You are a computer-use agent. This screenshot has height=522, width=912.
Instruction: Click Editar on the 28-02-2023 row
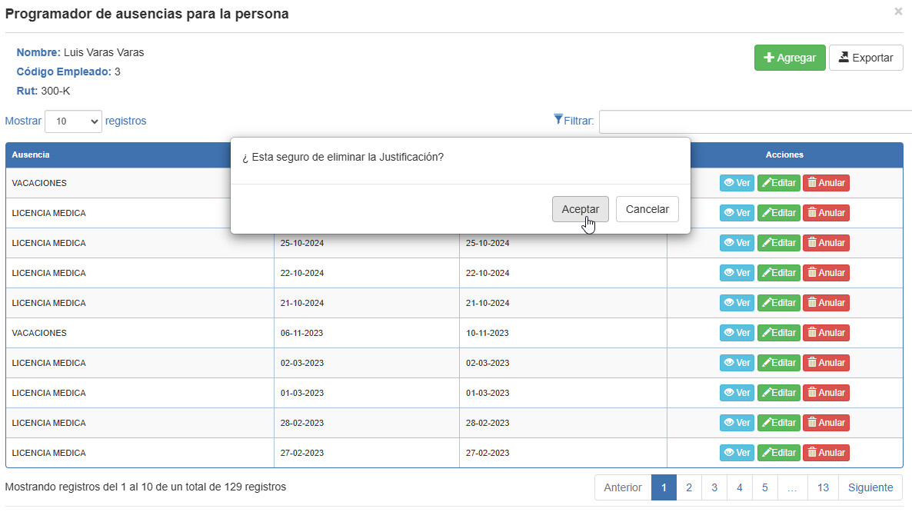(x=778, y=423)
